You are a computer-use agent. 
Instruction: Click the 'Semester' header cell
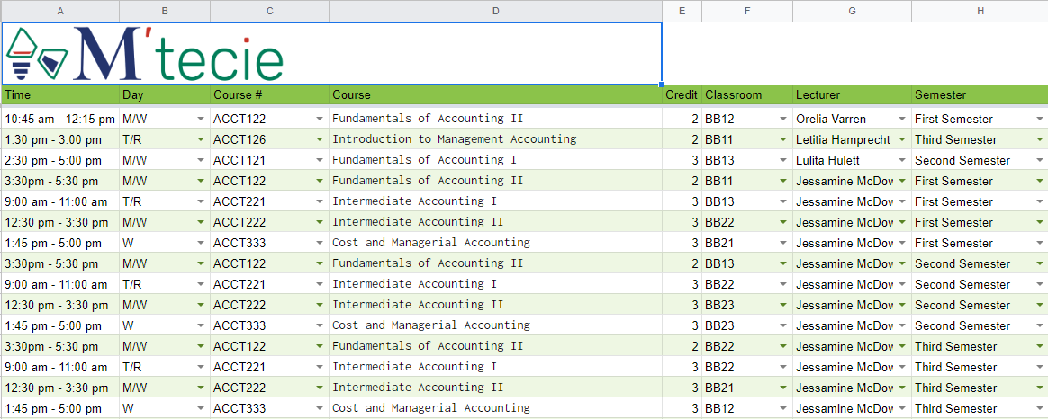click(980, 94)
